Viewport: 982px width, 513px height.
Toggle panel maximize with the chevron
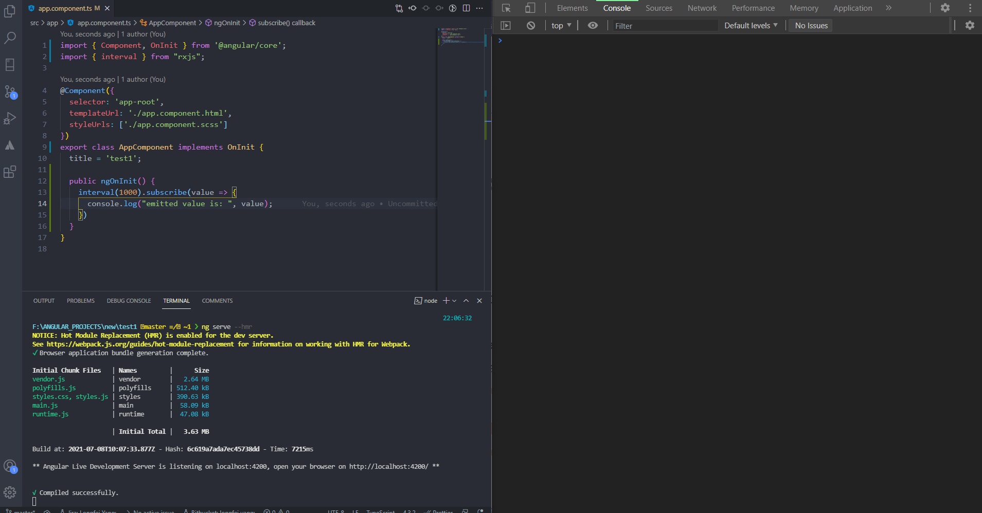click(x=466, y=301)
